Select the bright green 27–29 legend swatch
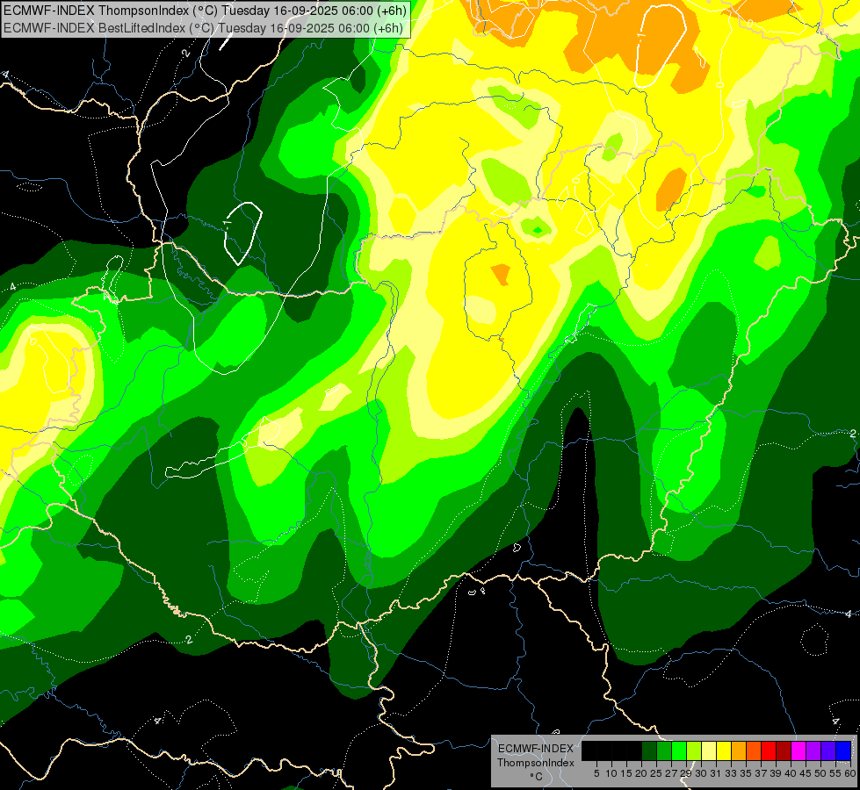Viewport: 860px width, 790px height. click(679, 750)
